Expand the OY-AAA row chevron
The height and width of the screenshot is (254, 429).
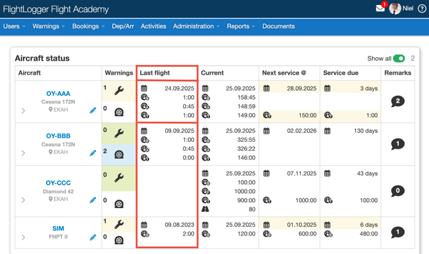click(x=23, y=110)
